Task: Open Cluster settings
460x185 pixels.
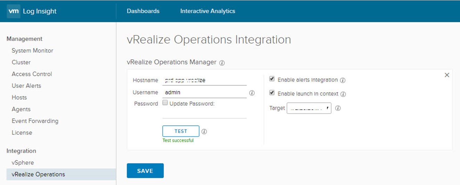Action: [21, 62]
